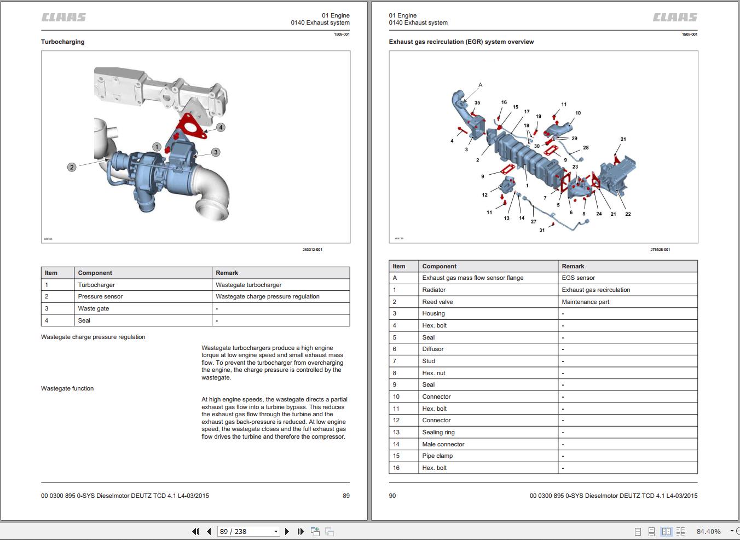
Task: Switch to single page layout
Action: [x=638, y=531]
